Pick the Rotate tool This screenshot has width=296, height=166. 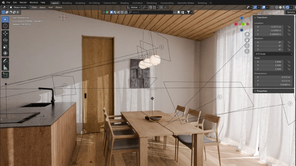coord(5,40)
